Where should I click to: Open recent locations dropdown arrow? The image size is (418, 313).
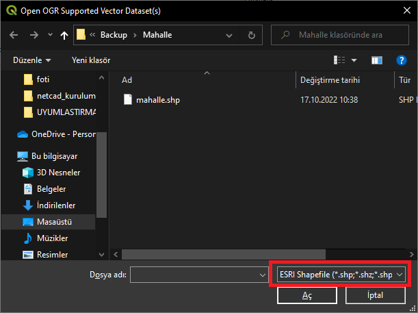tap(50, 35)
